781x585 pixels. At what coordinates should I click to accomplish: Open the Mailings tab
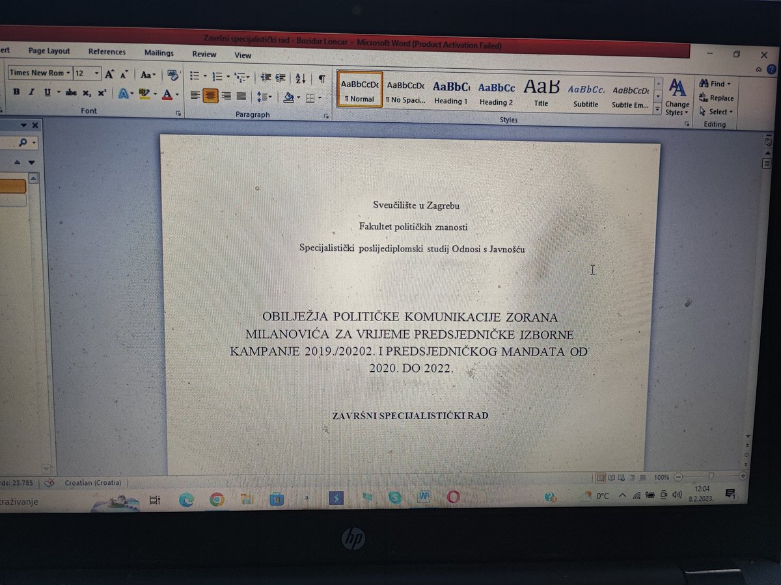coord(159,53)
